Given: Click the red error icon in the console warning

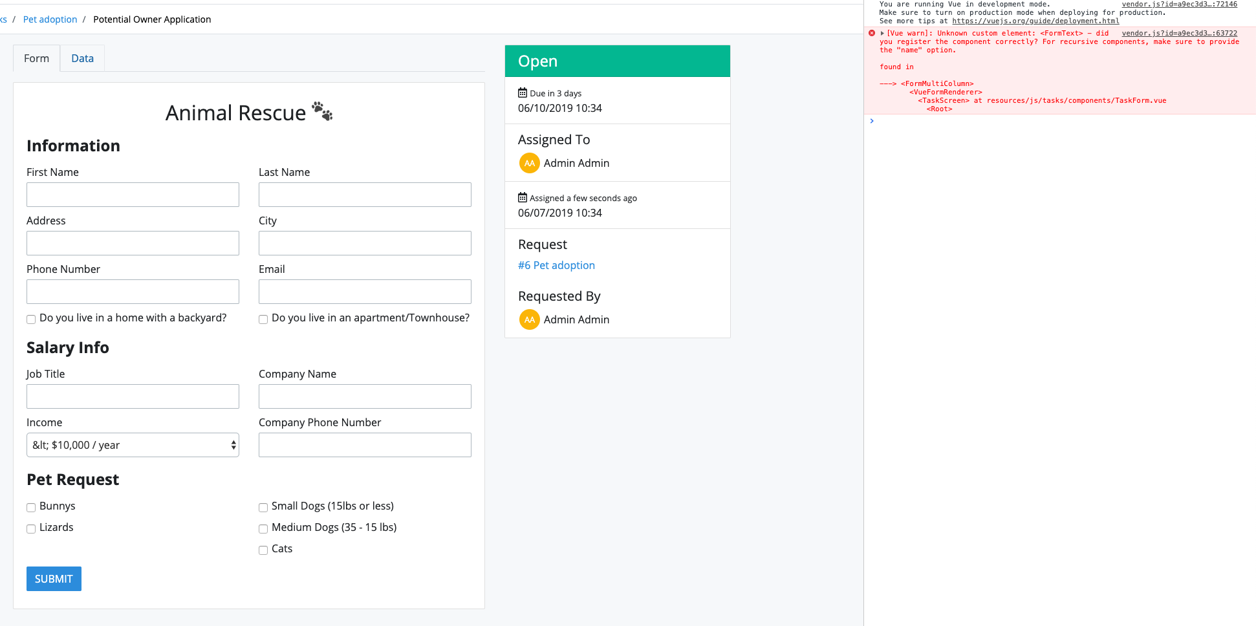Looking at the screenshot, I should pos(872,33).
